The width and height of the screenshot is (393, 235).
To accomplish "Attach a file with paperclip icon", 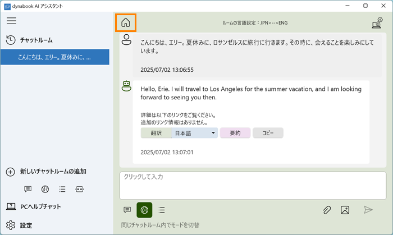I will pyautogui.click(x=327, y=210).
